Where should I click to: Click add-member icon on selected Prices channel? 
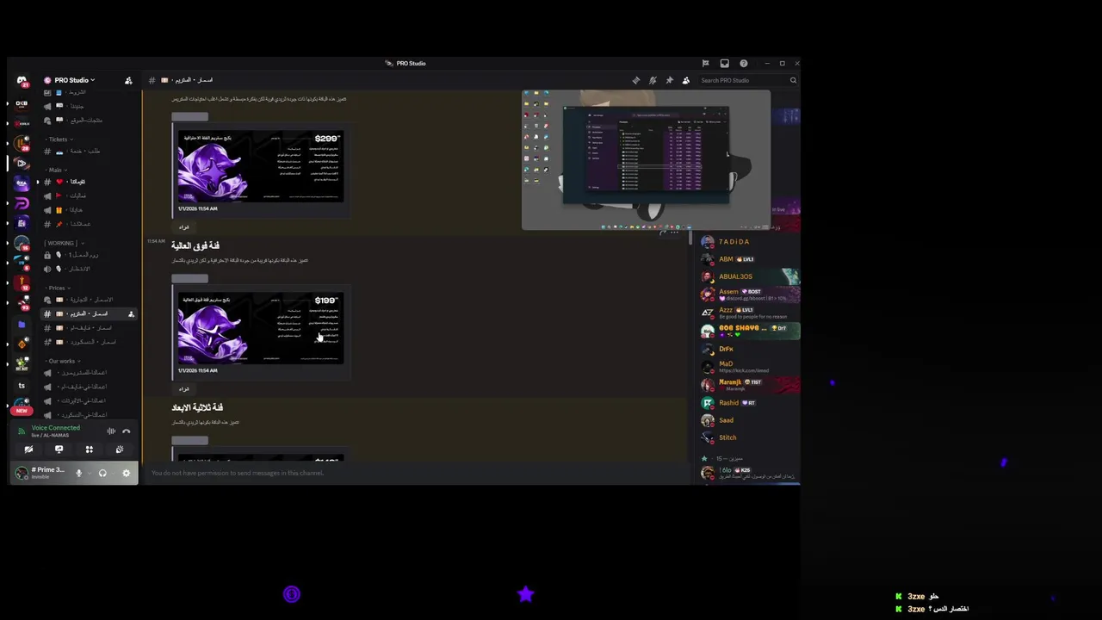point(131,314)
